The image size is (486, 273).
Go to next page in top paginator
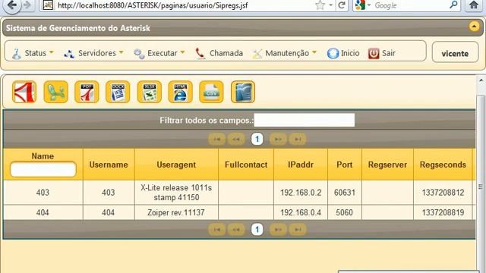(278, 140)
